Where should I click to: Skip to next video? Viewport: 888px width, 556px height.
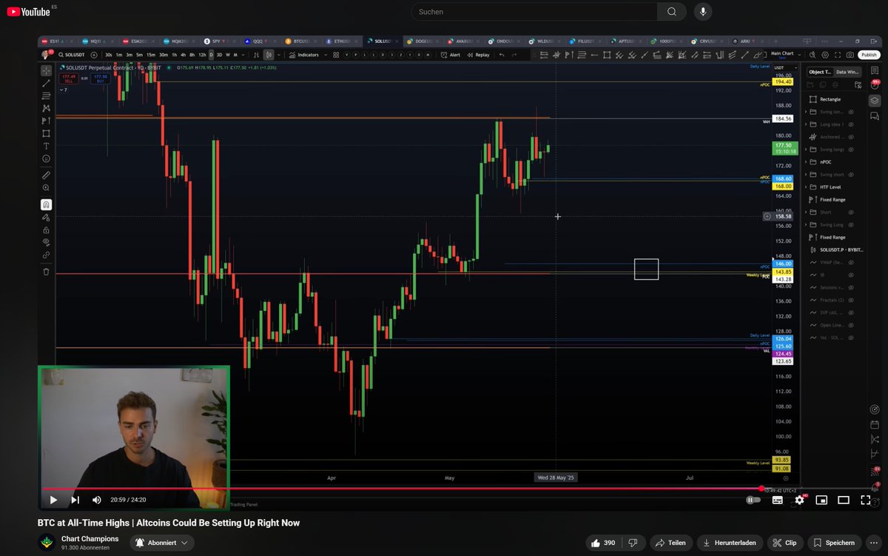[x=75, y=500]
